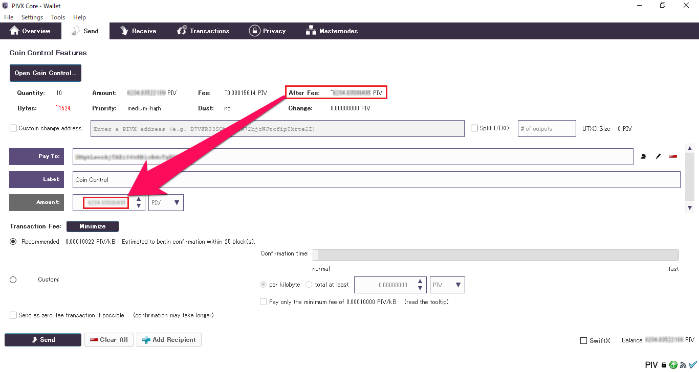Click the blue sync checkmark icon
The image size is (699, 372).
point(693,365)
